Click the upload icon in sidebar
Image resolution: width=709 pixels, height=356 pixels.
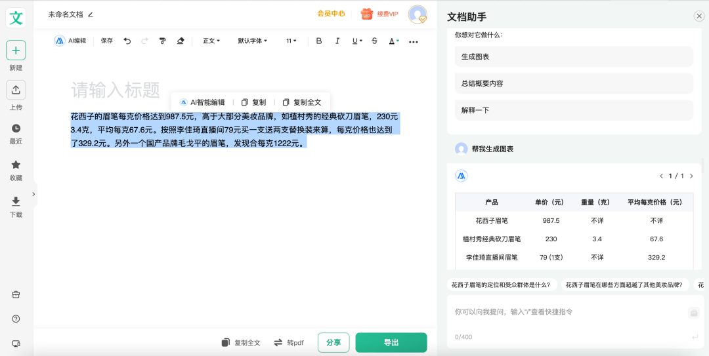(16, 90)
